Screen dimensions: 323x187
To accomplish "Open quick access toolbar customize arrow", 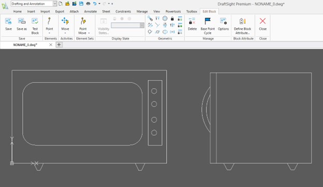I will click(112, 4).
